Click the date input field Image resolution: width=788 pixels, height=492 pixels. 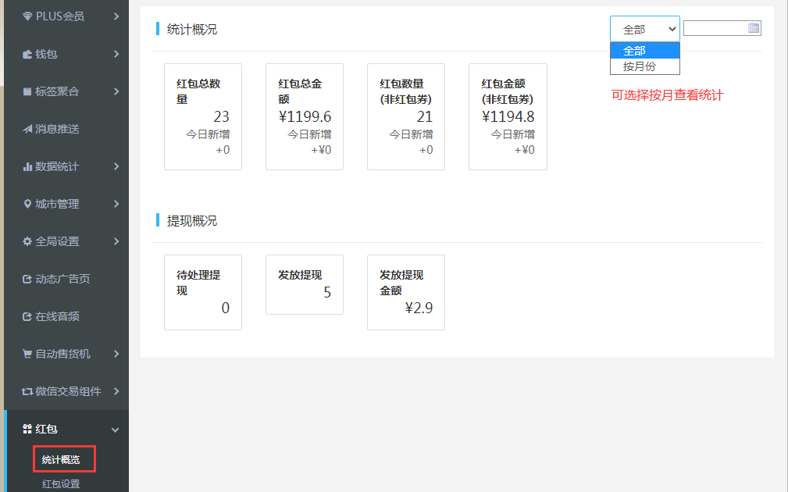coord(715,28)
